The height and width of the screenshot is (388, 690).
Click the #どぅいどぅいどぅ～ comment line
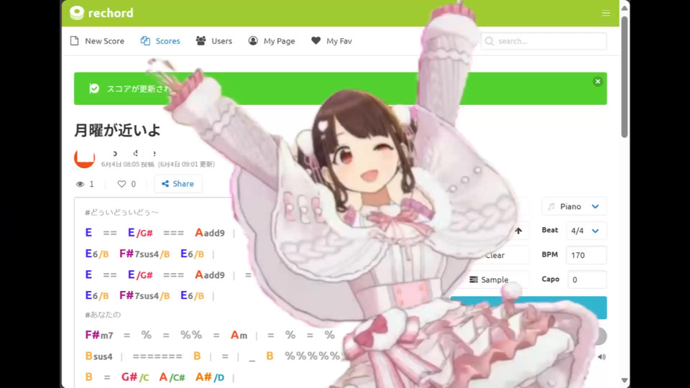122,212
